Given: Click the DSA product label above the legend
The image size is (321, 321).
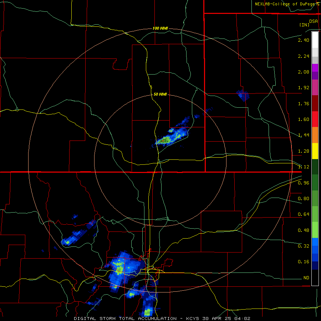Looking at the screenshot, I should click(314, 21).
